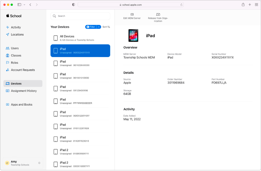Expand Amy's account menu
Image resolution: width=261 pixels, height=171 pixels.
pyautogui.click(x=39, y=163)
